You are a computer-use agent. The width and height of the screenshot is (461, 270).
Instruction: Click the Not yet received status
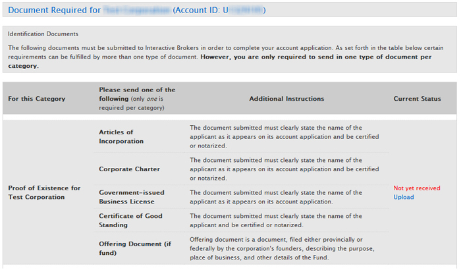pyautogui.click(x=417, y=188)
